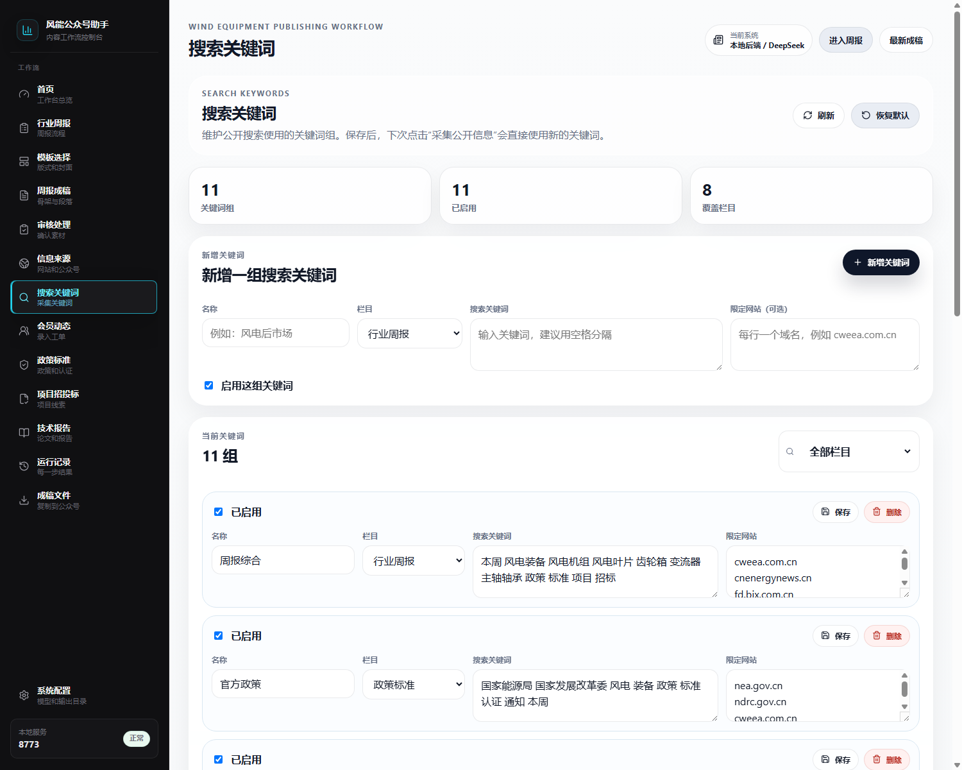Open 系统配置 模型和输出目录
Screen dimensions: 962x770
click(x=84, y=696)
